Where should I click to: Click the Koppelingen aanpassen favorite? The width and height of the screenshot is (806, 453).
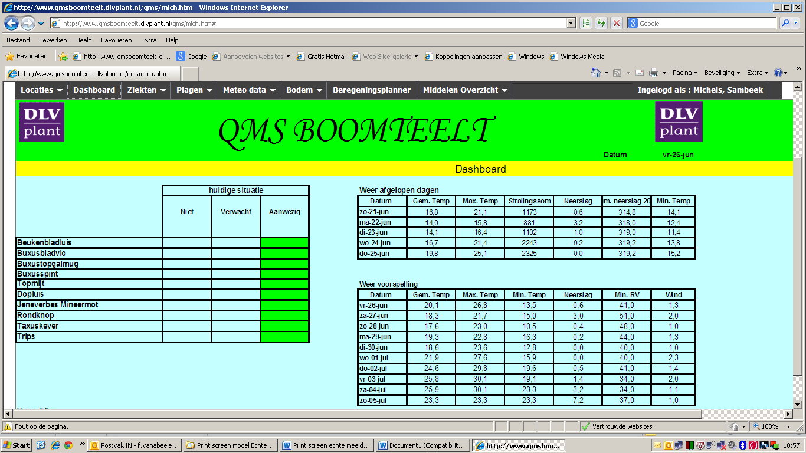(464, 57)
